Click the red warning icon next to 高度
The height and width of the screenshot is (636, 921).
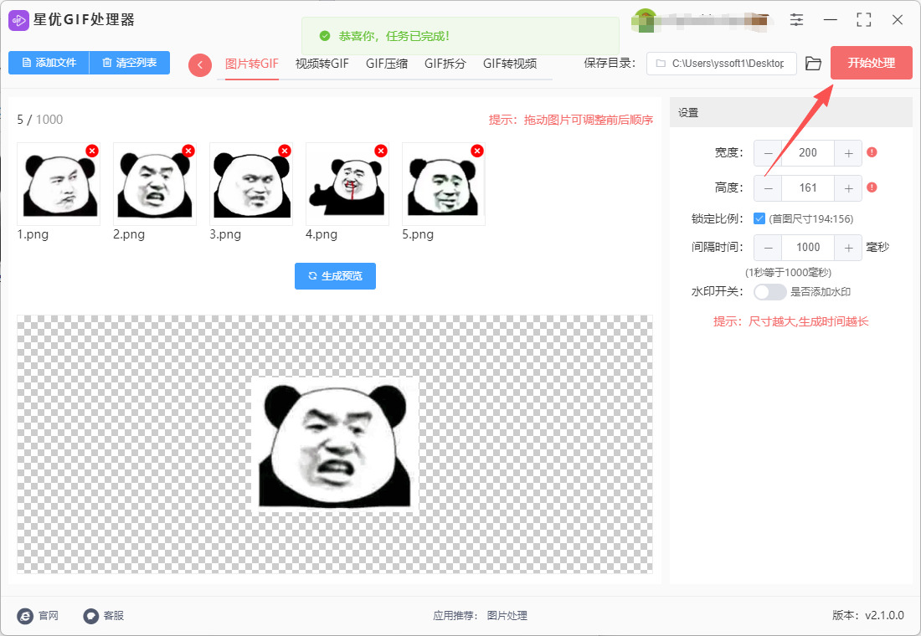tap(872, 187)
